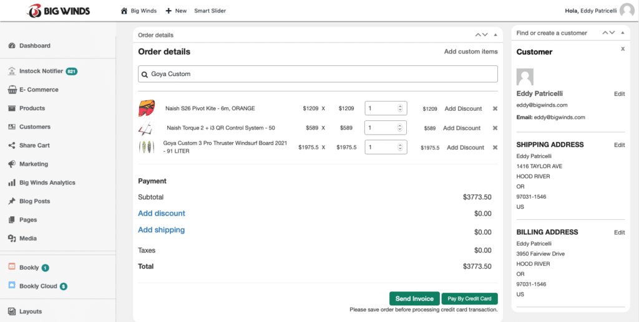The image size is (639, 322).
Task: Click the user avatar in top bar
Action: point(627,11)
